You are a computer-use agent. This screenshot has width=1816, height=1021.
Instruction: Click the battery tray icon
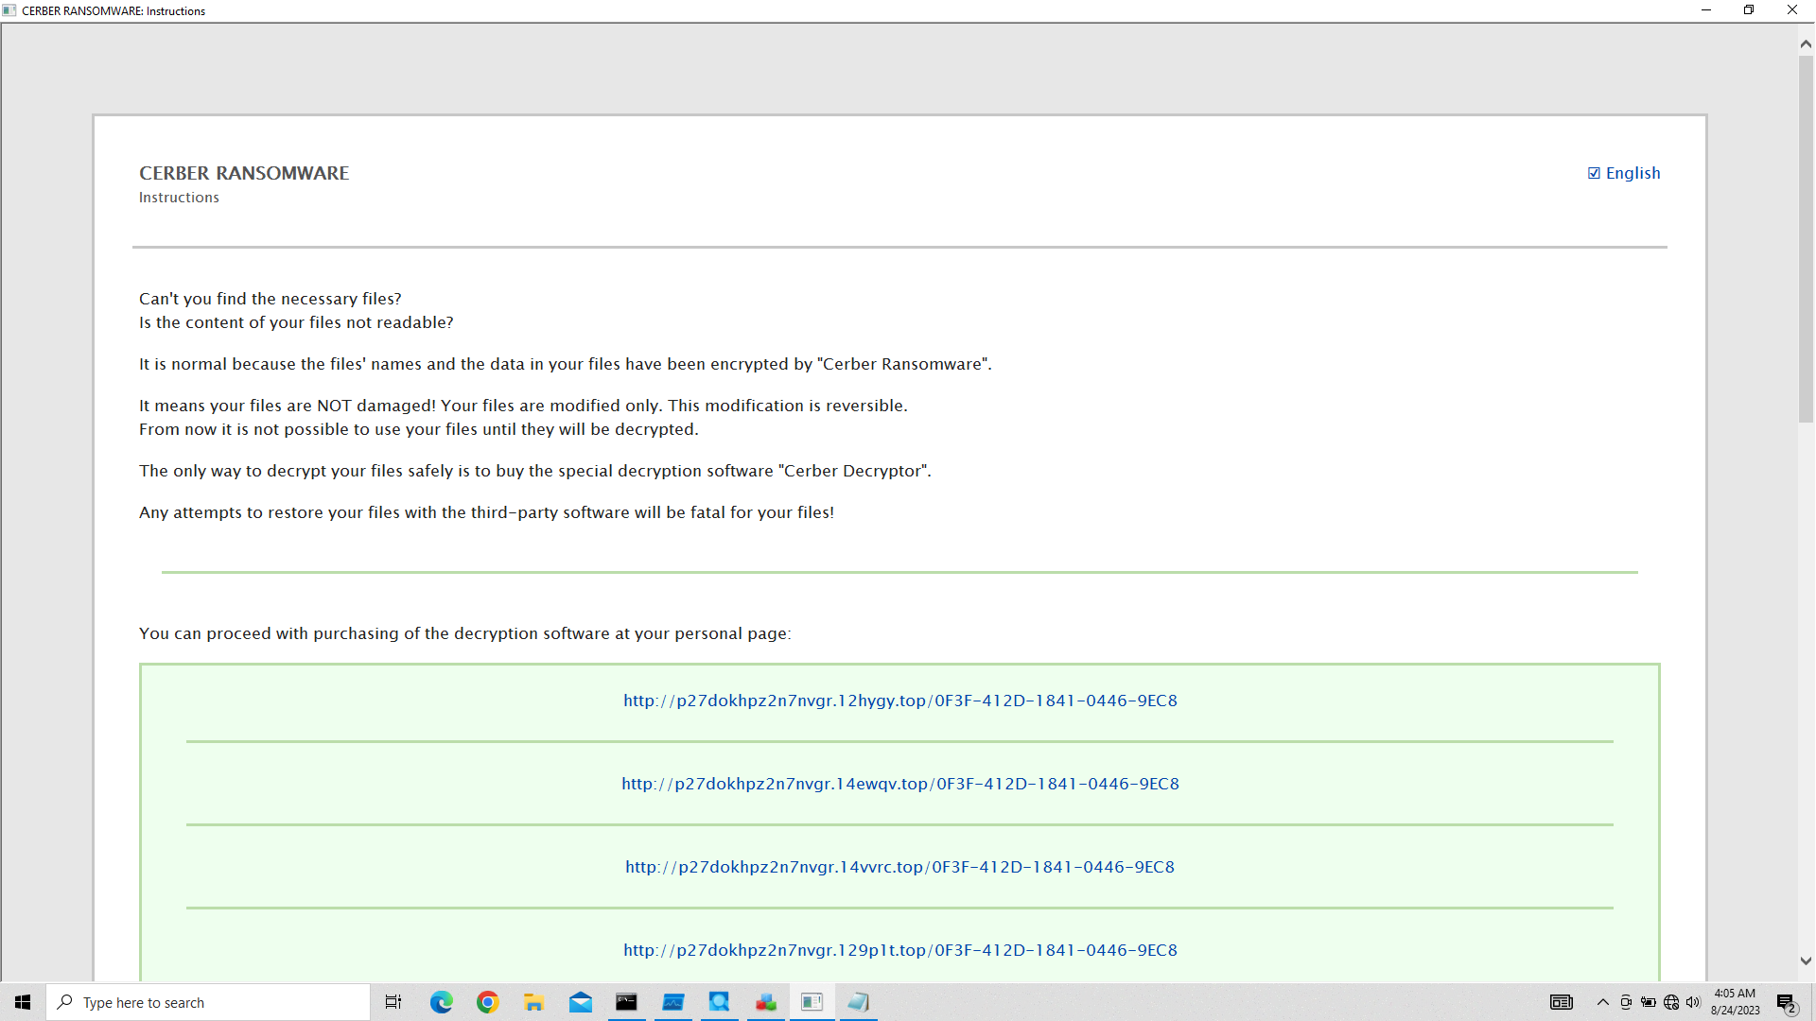pyautogui.click(x=1649, y=1002)
